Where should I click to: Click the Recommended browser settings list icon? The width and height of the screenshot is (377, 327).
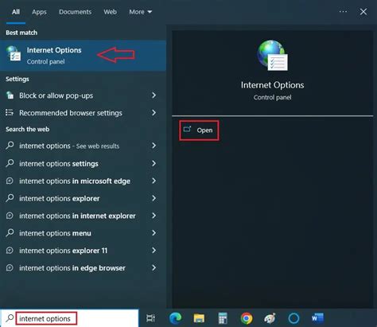tap(10, 112)
